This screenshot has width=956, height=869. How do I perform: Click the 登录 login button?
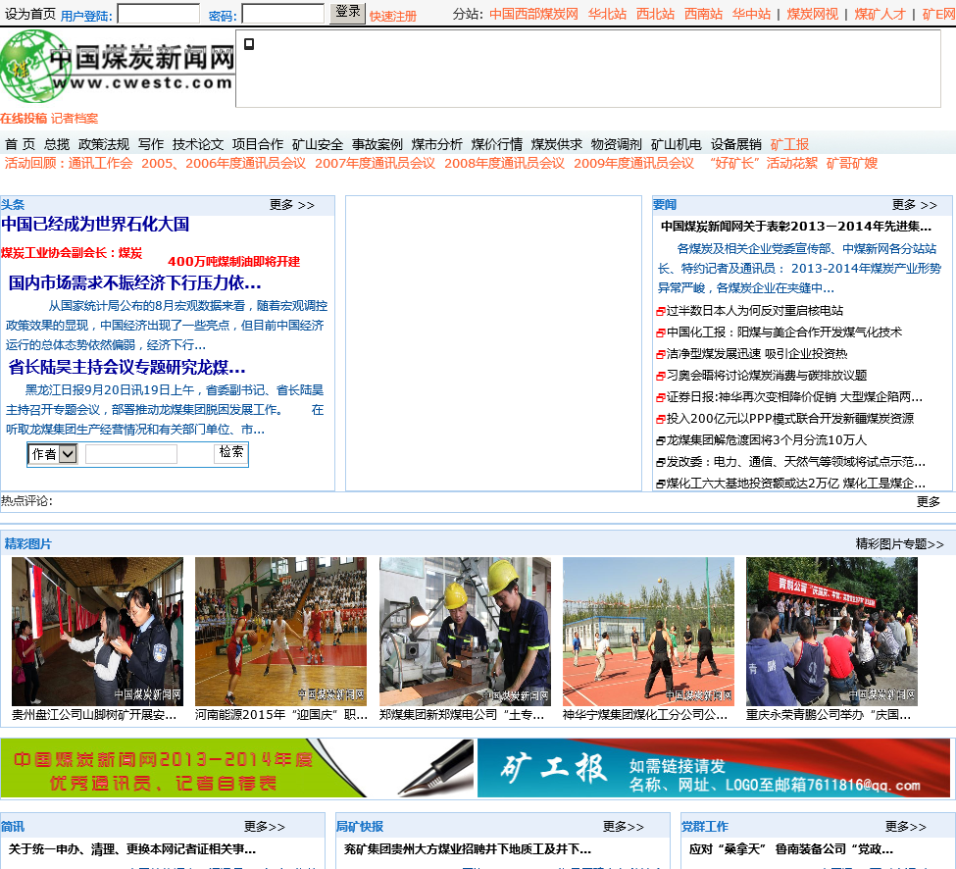347,13
